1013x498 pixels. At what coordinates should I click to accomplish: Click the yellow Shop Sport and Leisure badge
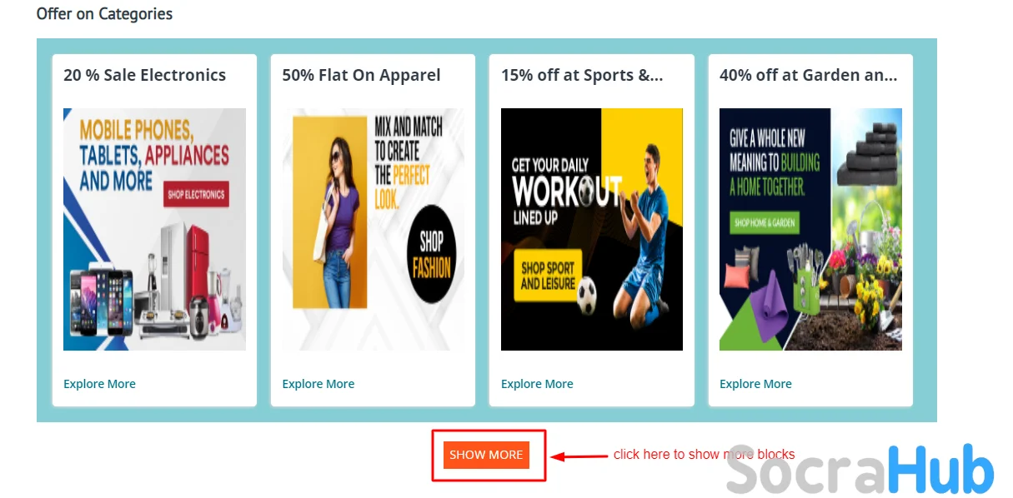coord(548,275)
